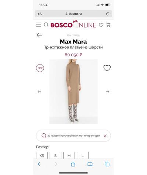Tap the bosco.ru address field

click(73, 14)
